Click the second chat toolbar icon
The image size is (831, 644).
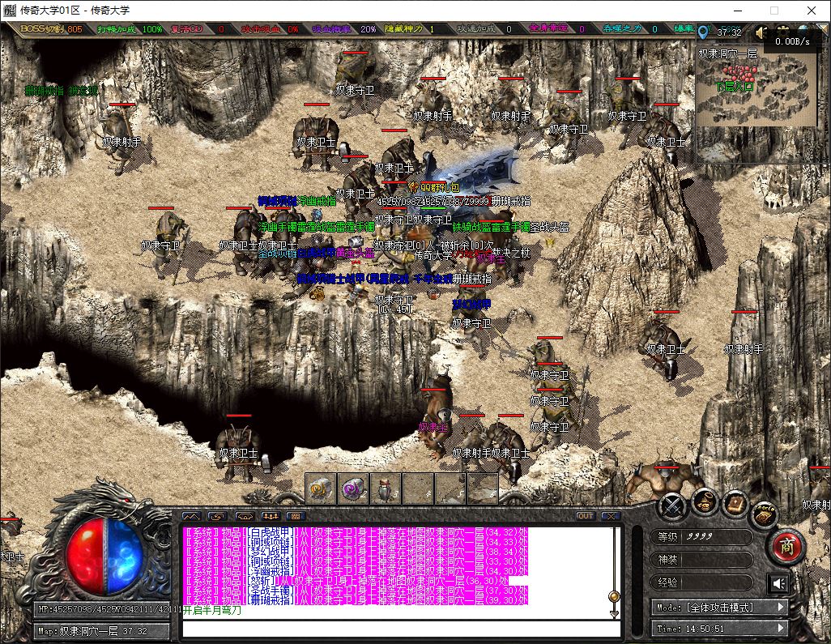217,516
